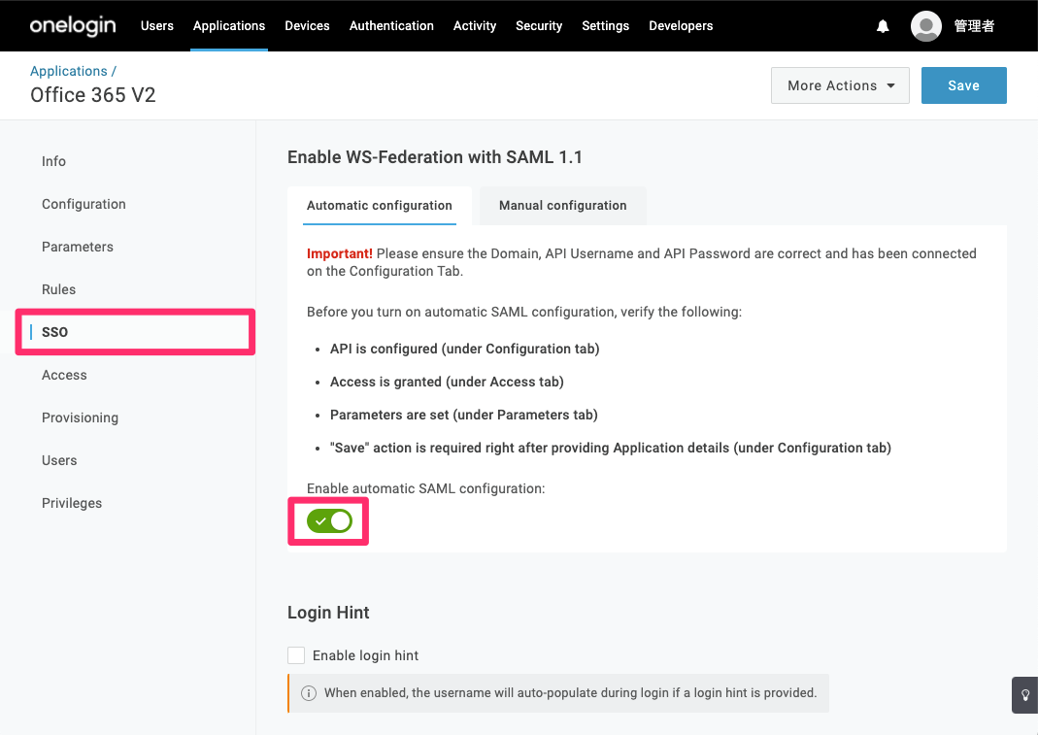This screenshot has height=735, width=1038.
Task: Click the red Important! warning text
Action: click(x=340, y=253)
